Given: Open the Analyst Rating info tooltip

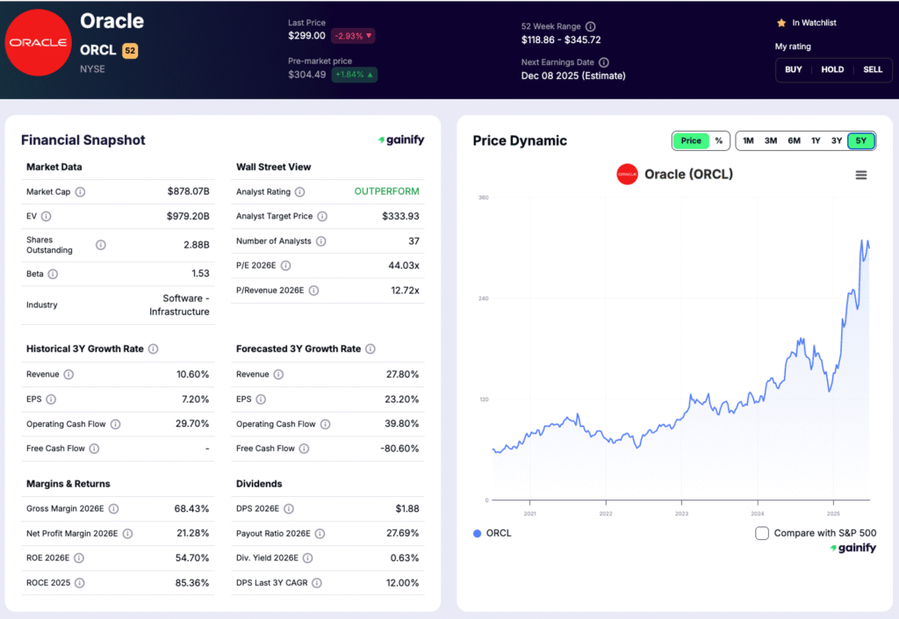Looking at the screenshot, I should (299, 191).
